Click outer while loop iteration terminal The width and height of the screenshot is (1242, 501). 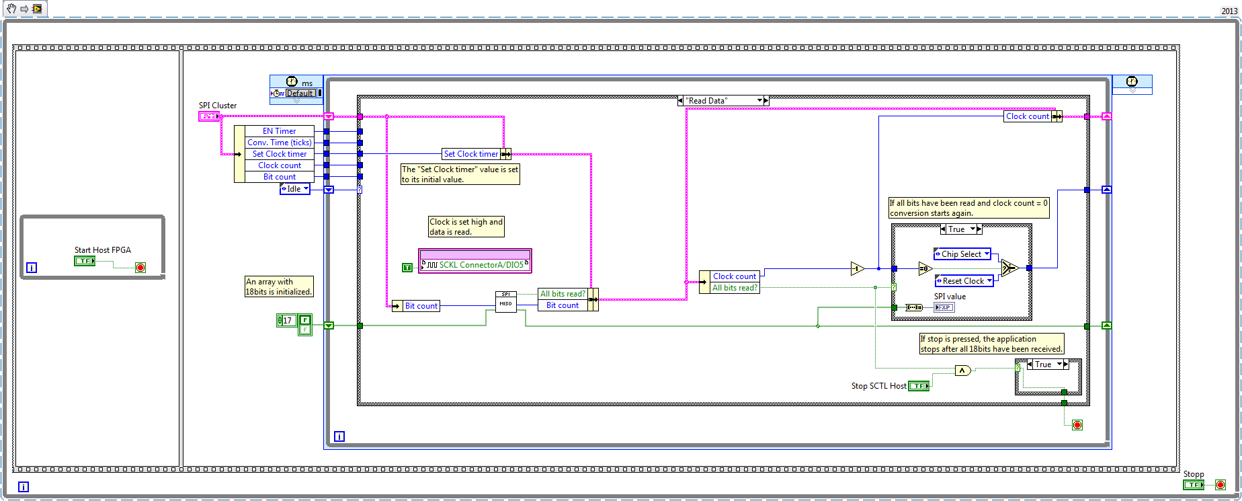[x=23, y=487]
